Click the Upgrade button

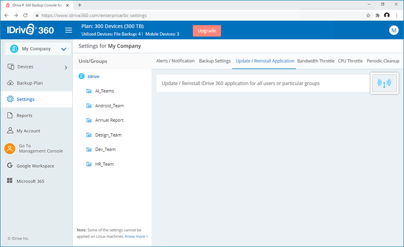point(207,31)
